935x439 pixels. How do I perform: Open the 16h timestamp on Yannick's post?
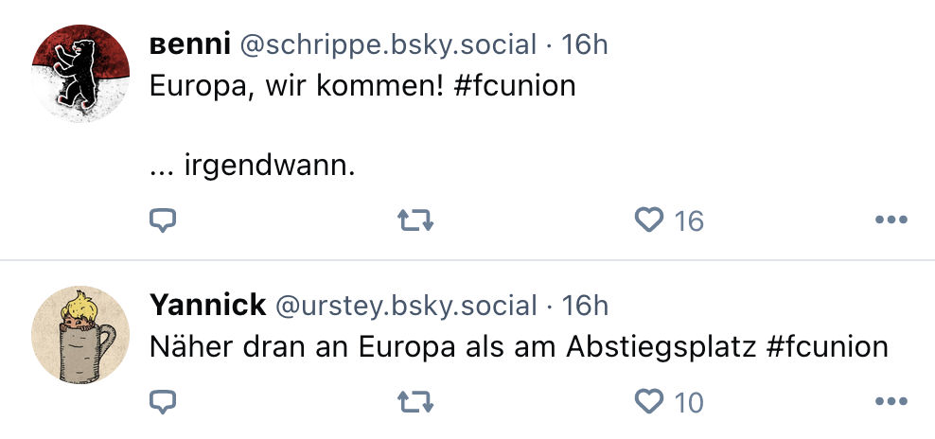585,306
